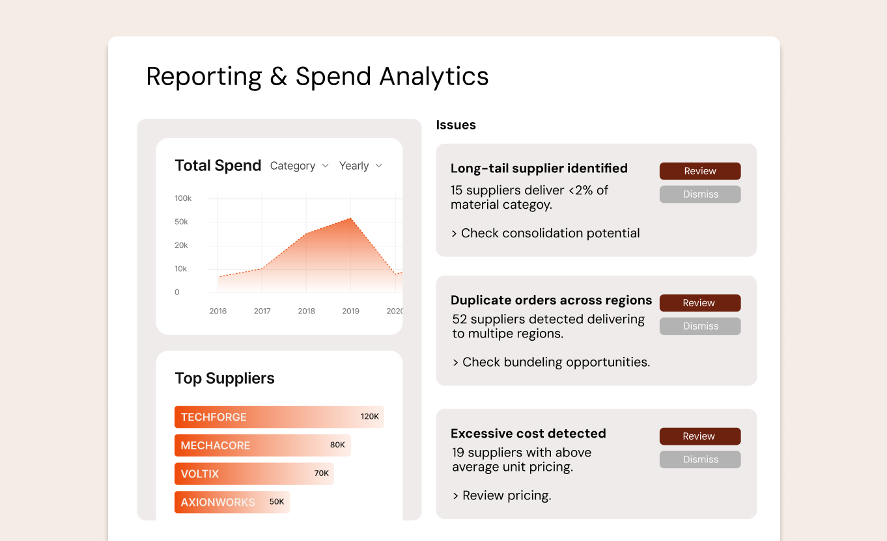
Task: Dismiss the Excessive cost detected issue
Action: [699, 459]
